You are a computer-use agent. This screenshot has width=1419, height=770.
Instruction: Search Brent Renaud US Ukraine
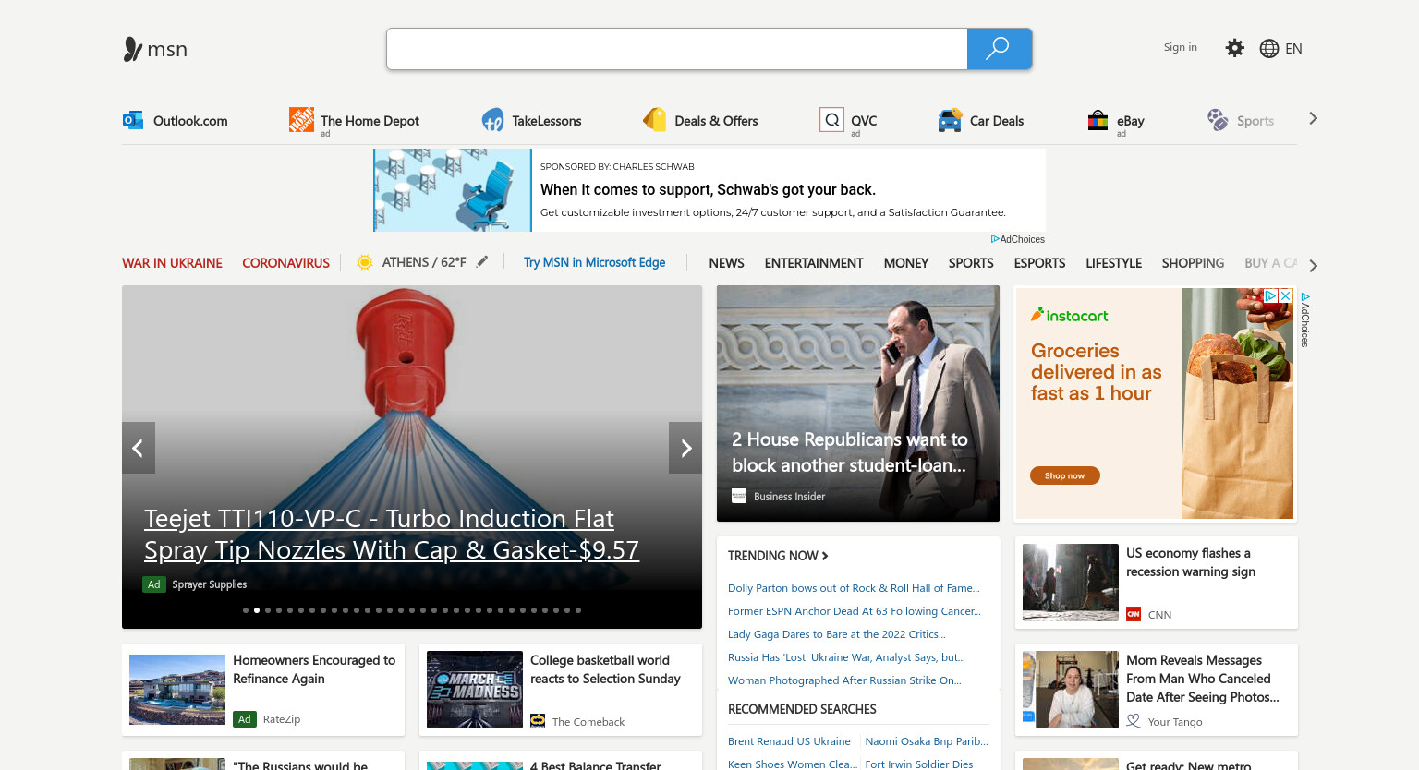point(789,741)
